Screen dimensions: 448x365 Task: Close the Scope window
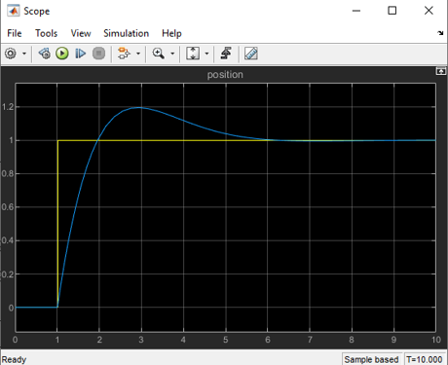click(x=429, y=11)
